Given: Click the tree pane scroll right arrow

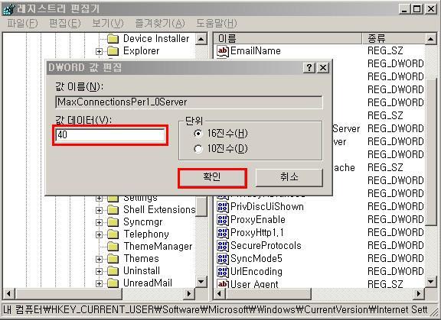Looking at the screenshot, I should coord(189,294).
